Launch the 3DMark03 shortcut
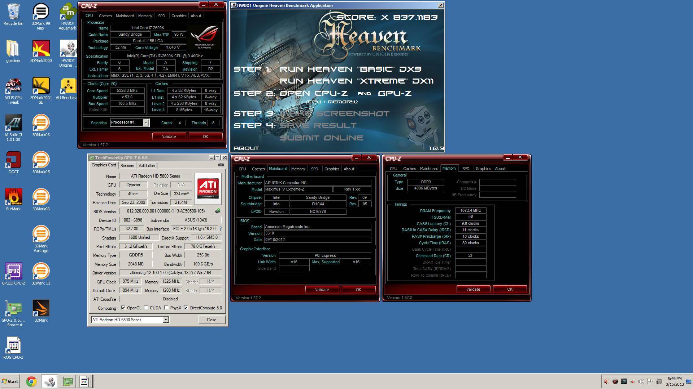693x389 pixels. tap(41, 125)
